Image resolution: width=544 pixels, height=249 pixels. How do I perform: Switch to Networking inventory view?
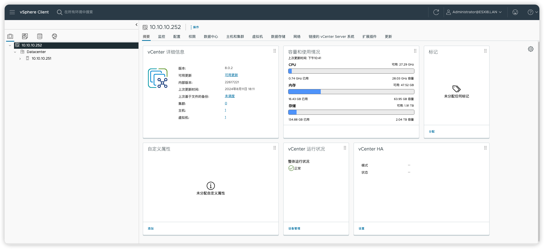[x=54, y=36]
